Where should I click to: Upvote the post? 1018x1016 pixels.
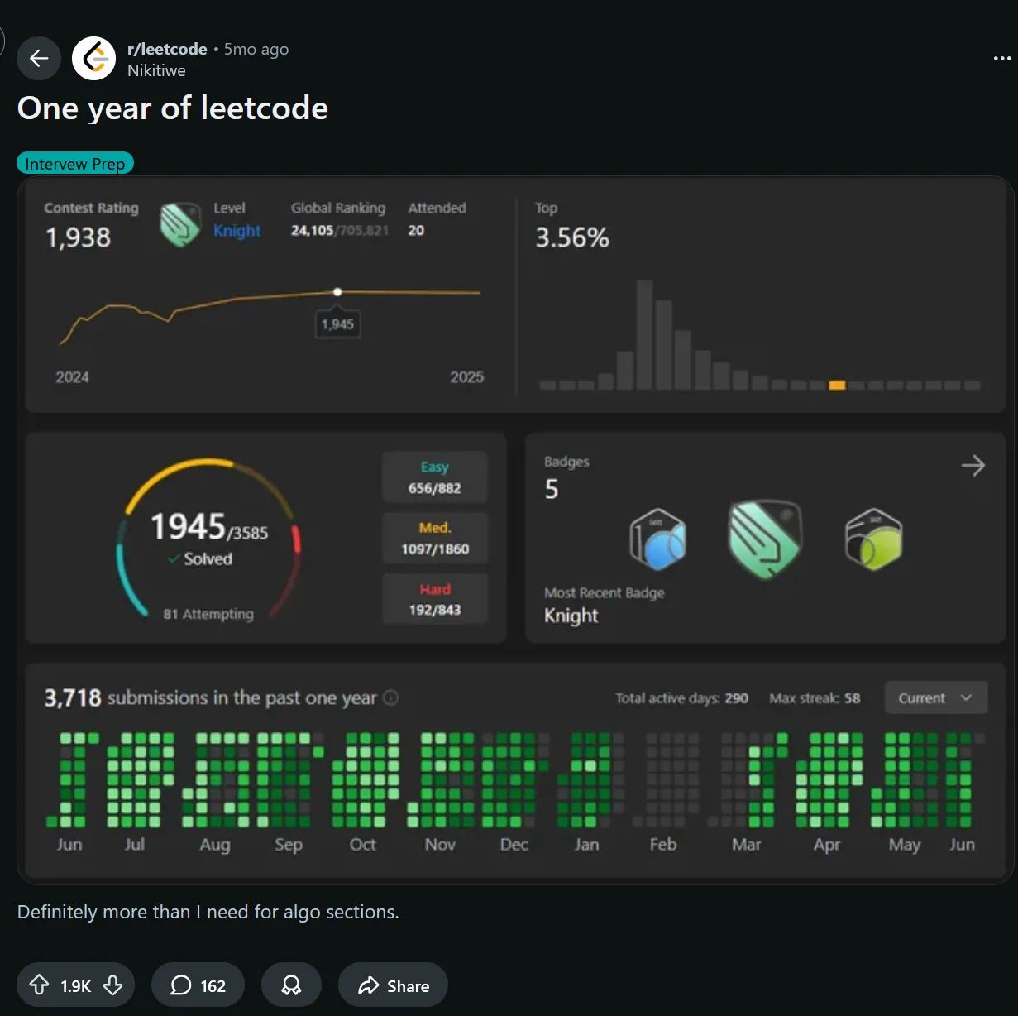[x=39, y=985]
